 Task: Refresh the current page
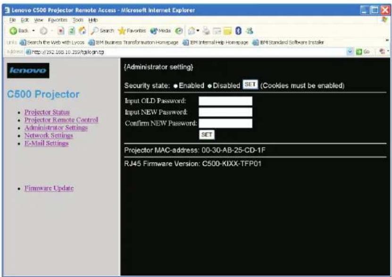72,31
